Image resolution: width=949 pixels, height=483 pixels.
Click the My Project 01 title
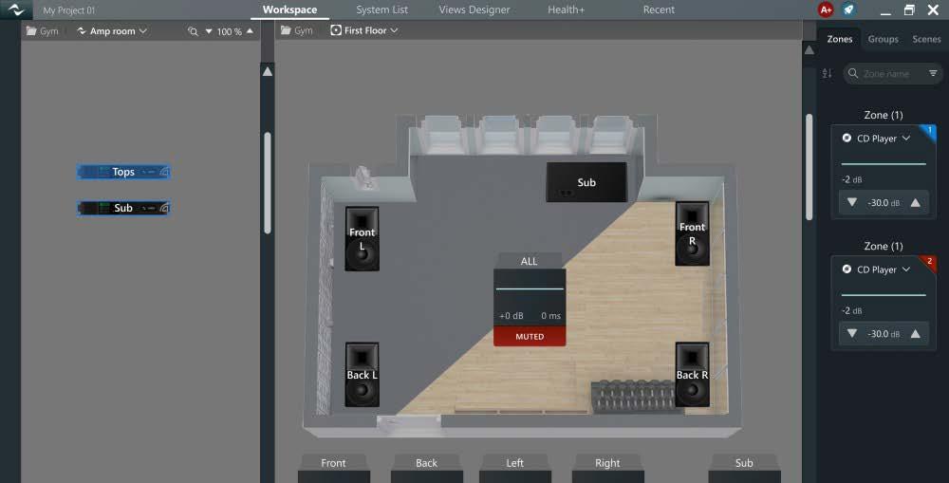69,10
